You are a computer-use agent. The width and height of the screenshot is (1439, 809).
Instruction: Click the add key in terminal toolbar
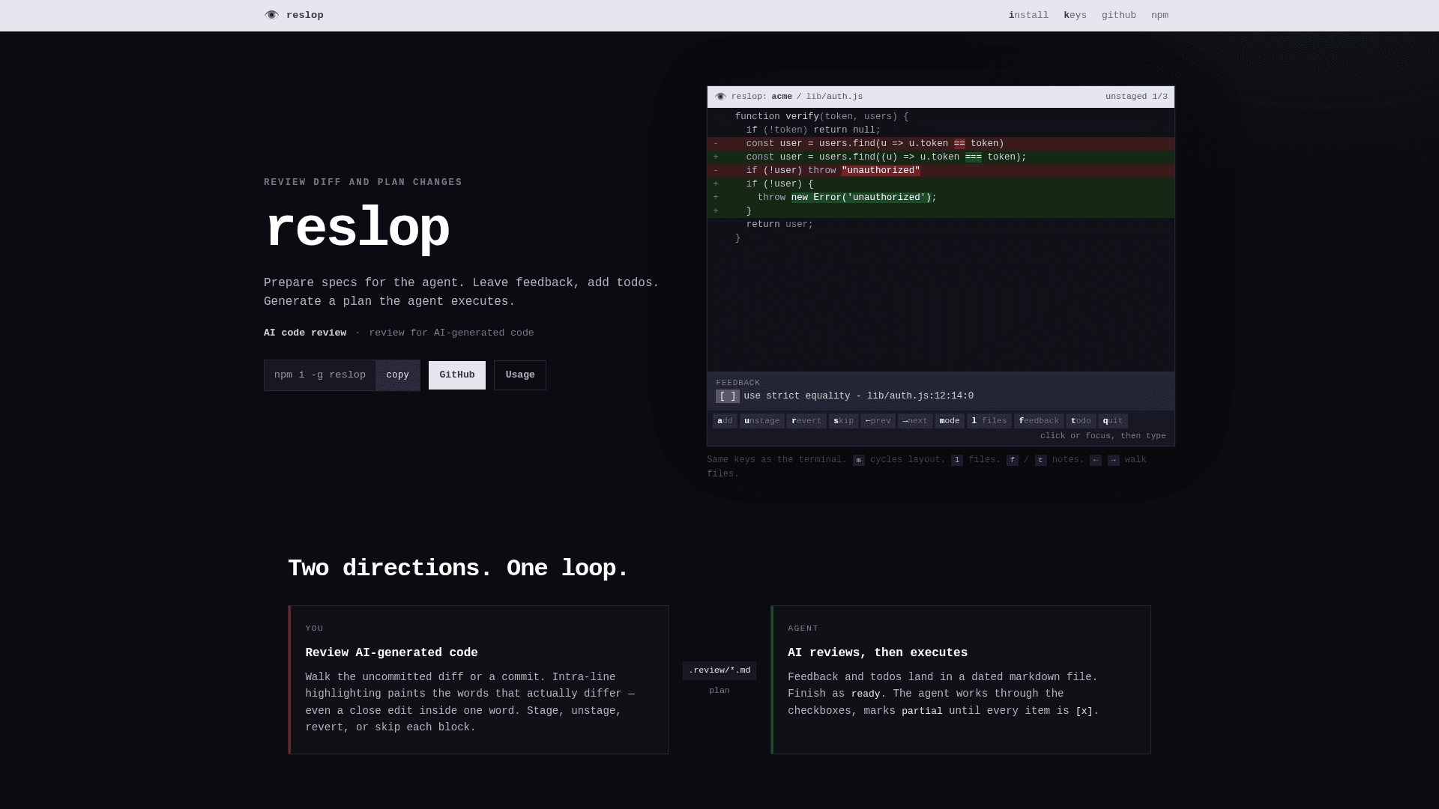tap(725, 421)
